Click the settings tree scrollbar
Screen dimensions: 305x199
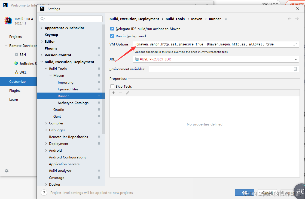click(x=103, y=79)
